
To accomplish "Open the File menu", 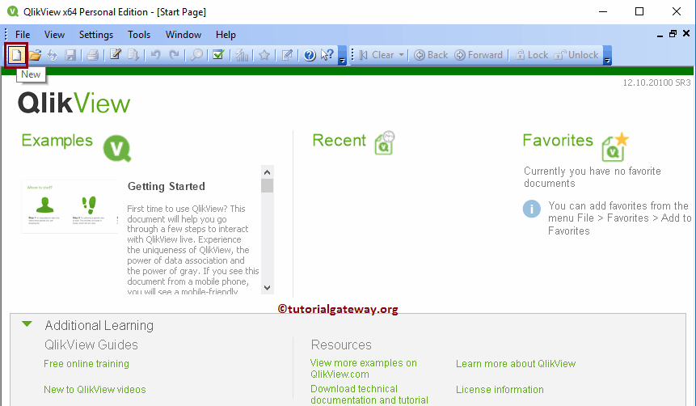I will coord(23,35).
